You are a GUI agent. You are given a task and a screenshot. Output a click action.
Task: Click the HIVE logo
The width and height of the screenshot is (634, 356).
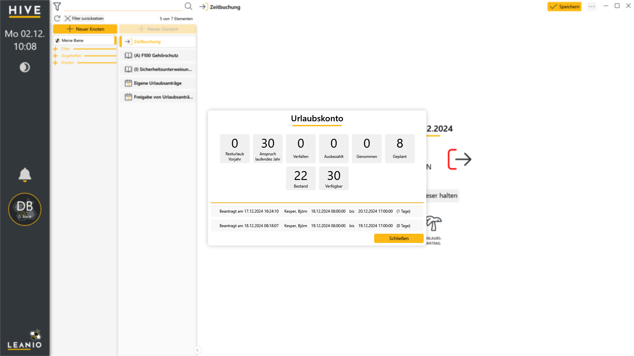click(25, 11)
